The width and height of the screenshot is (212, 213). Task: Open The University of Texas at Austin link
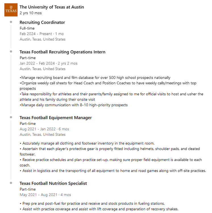click(x=52, y=7)
